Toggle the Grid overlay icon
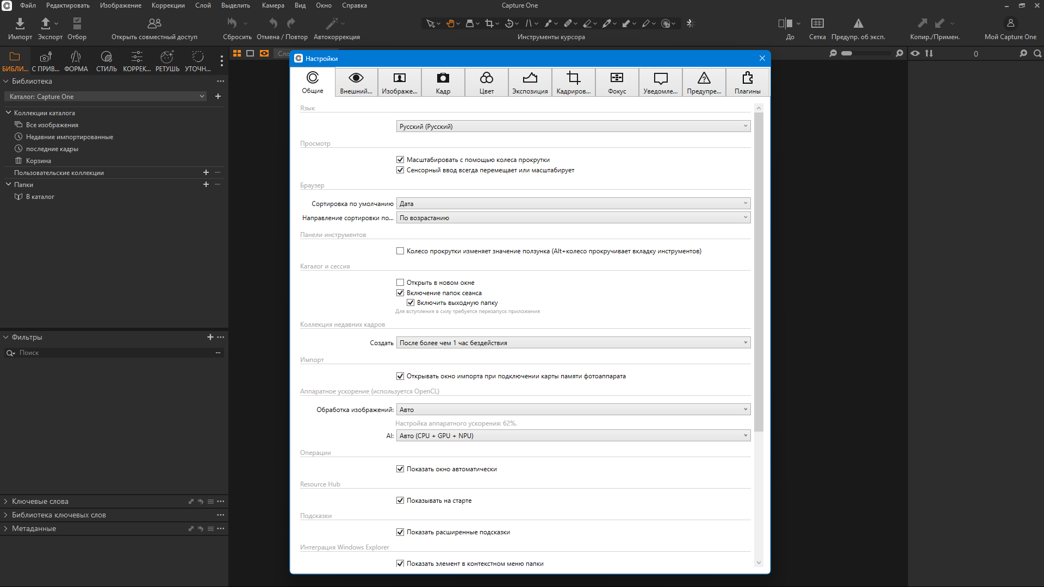 (817, 23)
